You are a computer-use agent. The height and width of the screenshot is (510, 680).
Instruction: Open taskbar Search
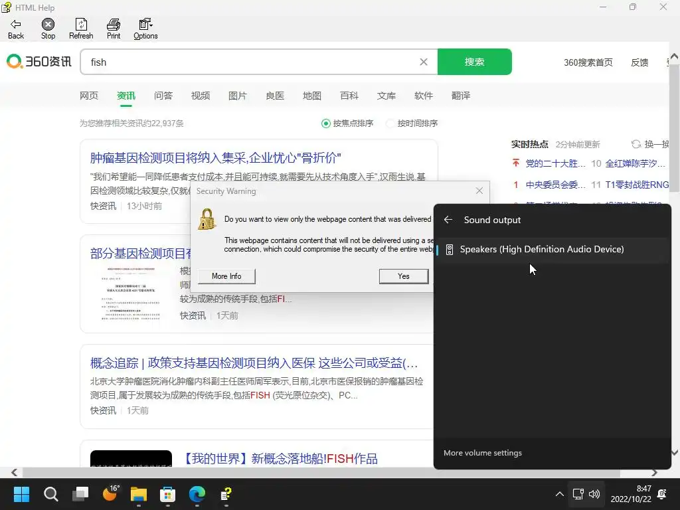tap(50, 494)
